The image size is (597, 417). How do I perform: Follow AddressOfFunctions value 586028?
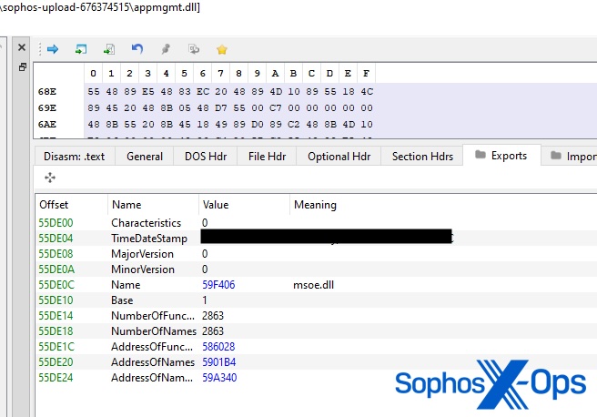(218, 347)
